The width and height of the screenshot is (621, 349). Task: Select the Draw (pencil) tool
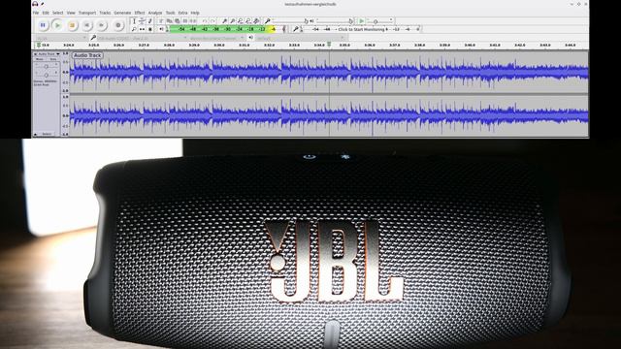149,21
